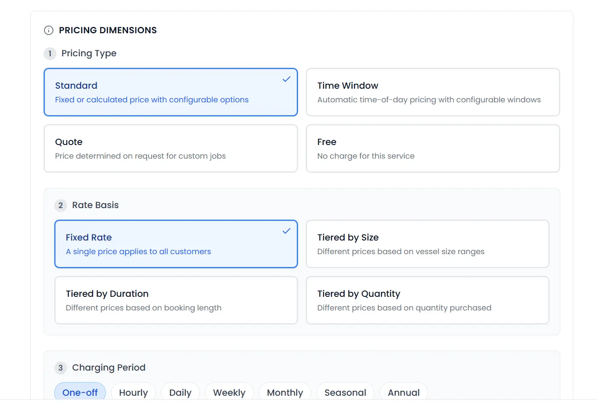The height and width of the screenshot is (403, 597).
Task: Switch to the Weekly charging period
Action: [x=229, y=392]
